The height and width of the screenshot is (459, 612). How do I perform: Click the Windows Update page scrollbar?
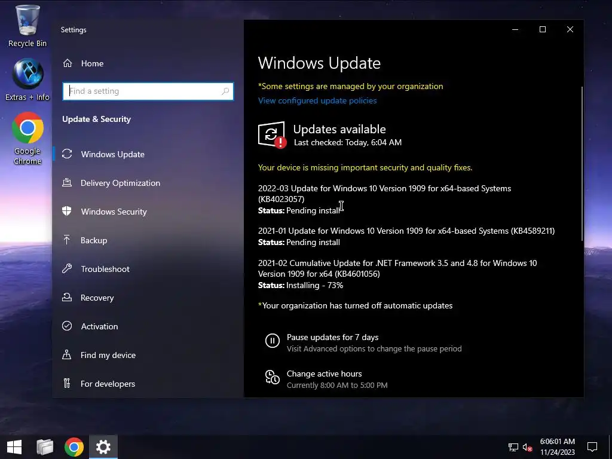click(x=582, y=164)
